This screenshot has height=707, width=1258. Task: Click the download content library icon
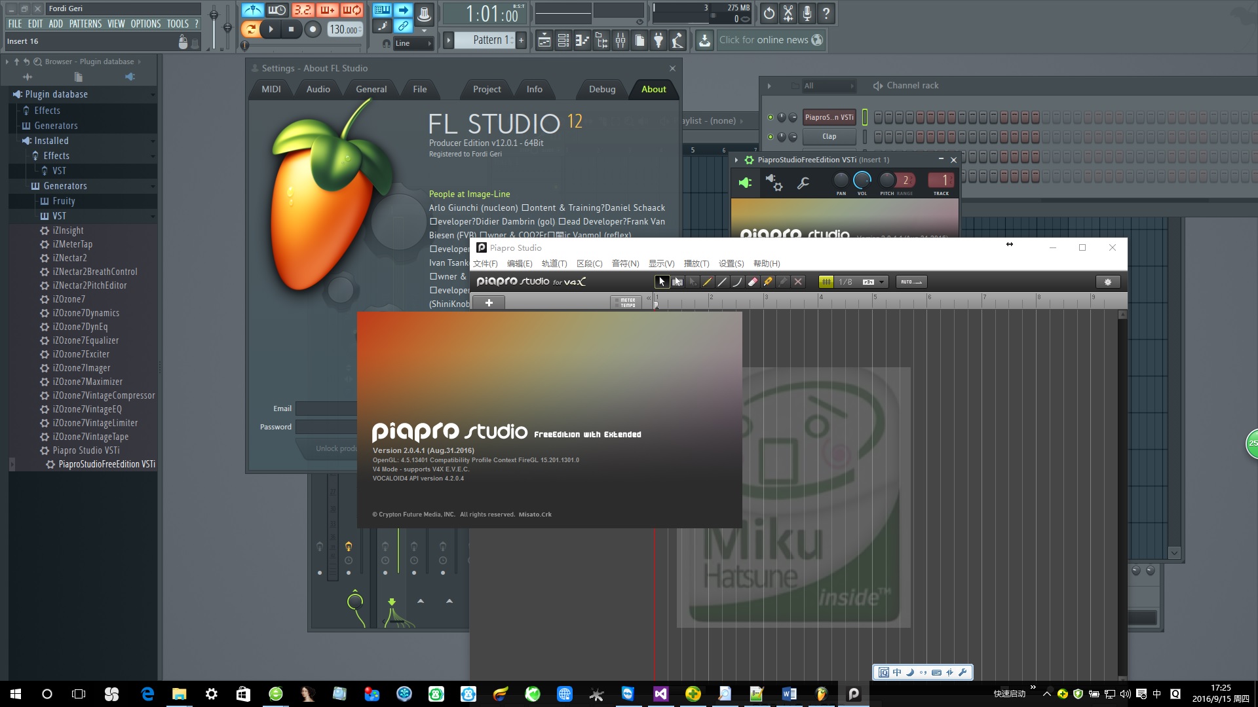[704, 41]
